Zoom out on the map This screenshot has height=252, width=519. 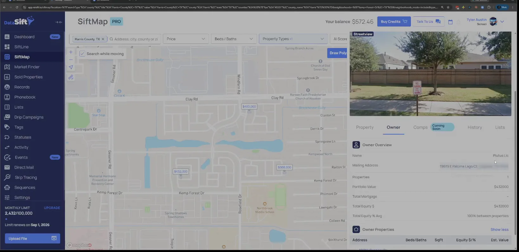click(71, 60)
